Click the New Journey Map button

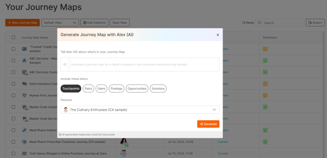click(23, 23)
